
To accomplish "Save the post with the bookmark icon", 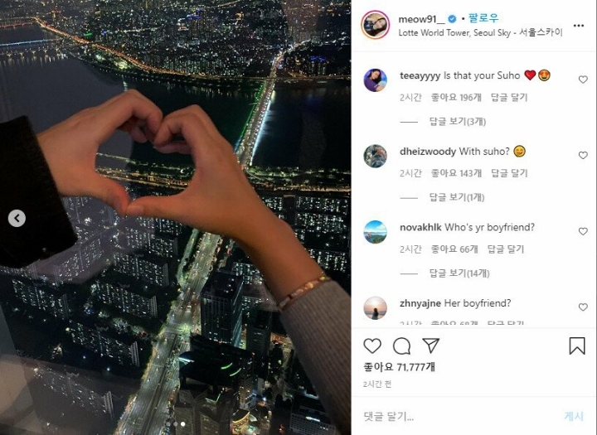I will pyautogui.click(x=577, y=346).
